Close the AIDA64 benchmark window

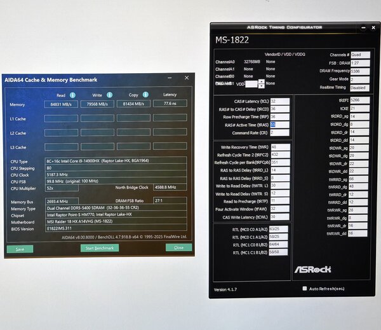coord(187,78)
